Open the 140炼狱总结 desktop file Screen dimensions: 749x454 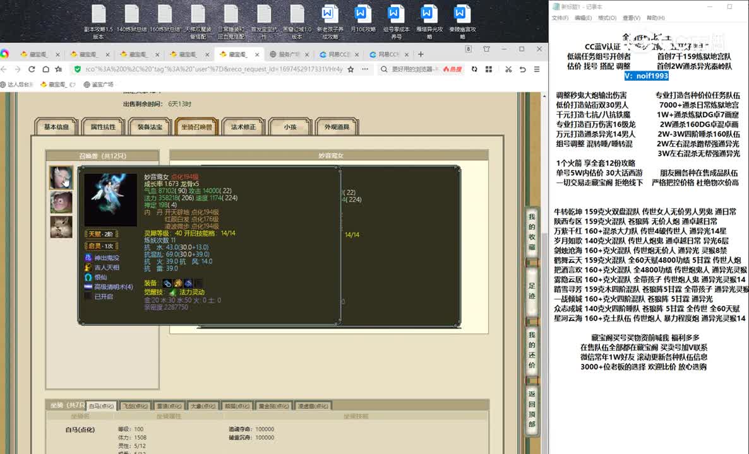pos(131,19)
